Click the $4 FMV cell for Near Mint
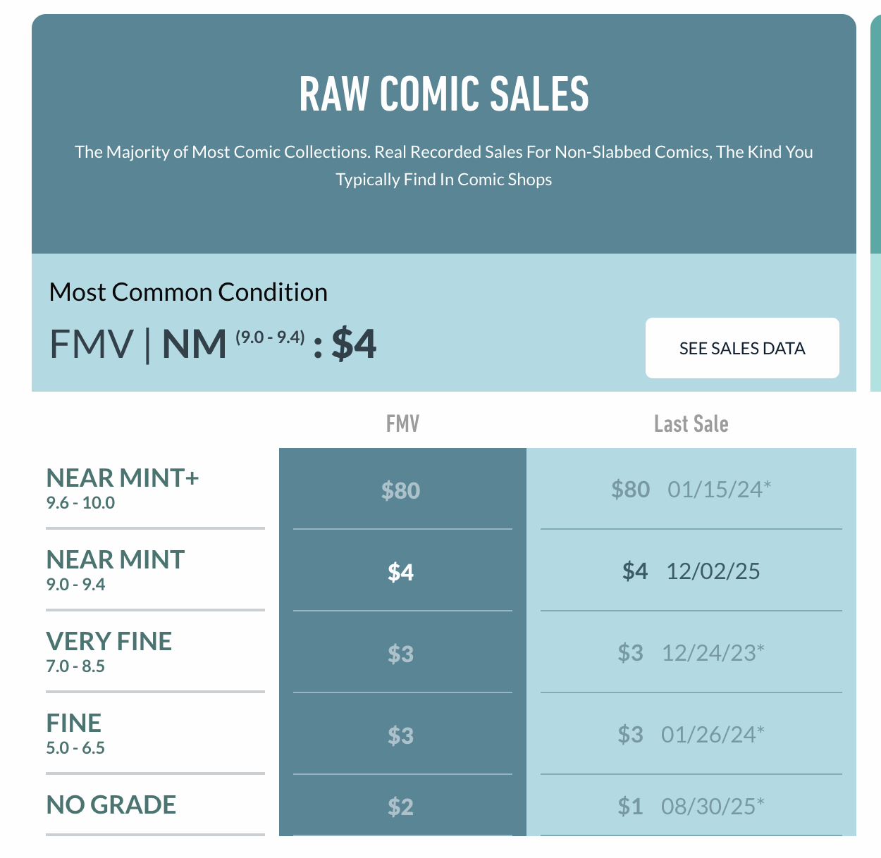881x858 pixels. click(x=401, y=572)
